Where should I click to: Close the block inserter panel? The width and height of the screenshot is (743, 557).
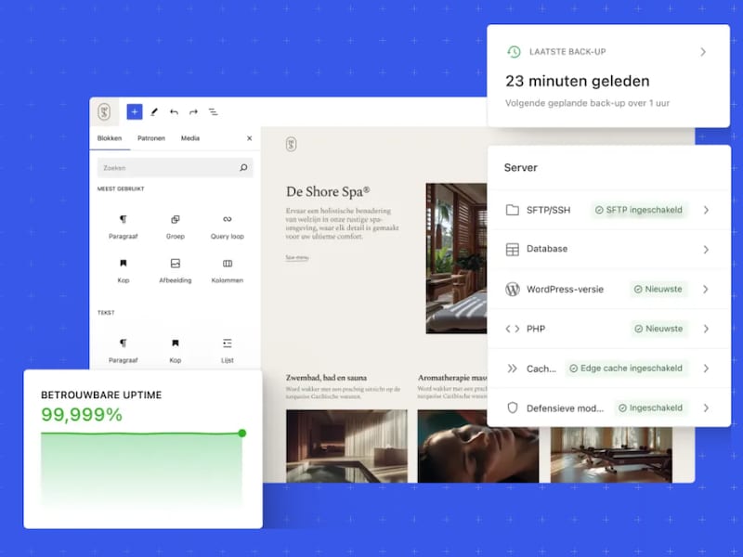coord(249,138)
